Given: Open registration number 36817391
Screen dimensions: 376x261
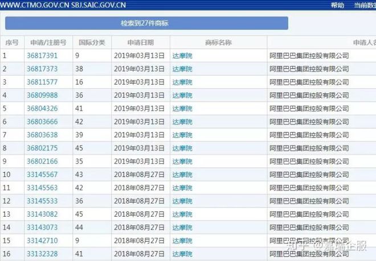Looking at the screenshot, I should pos(42,56).
